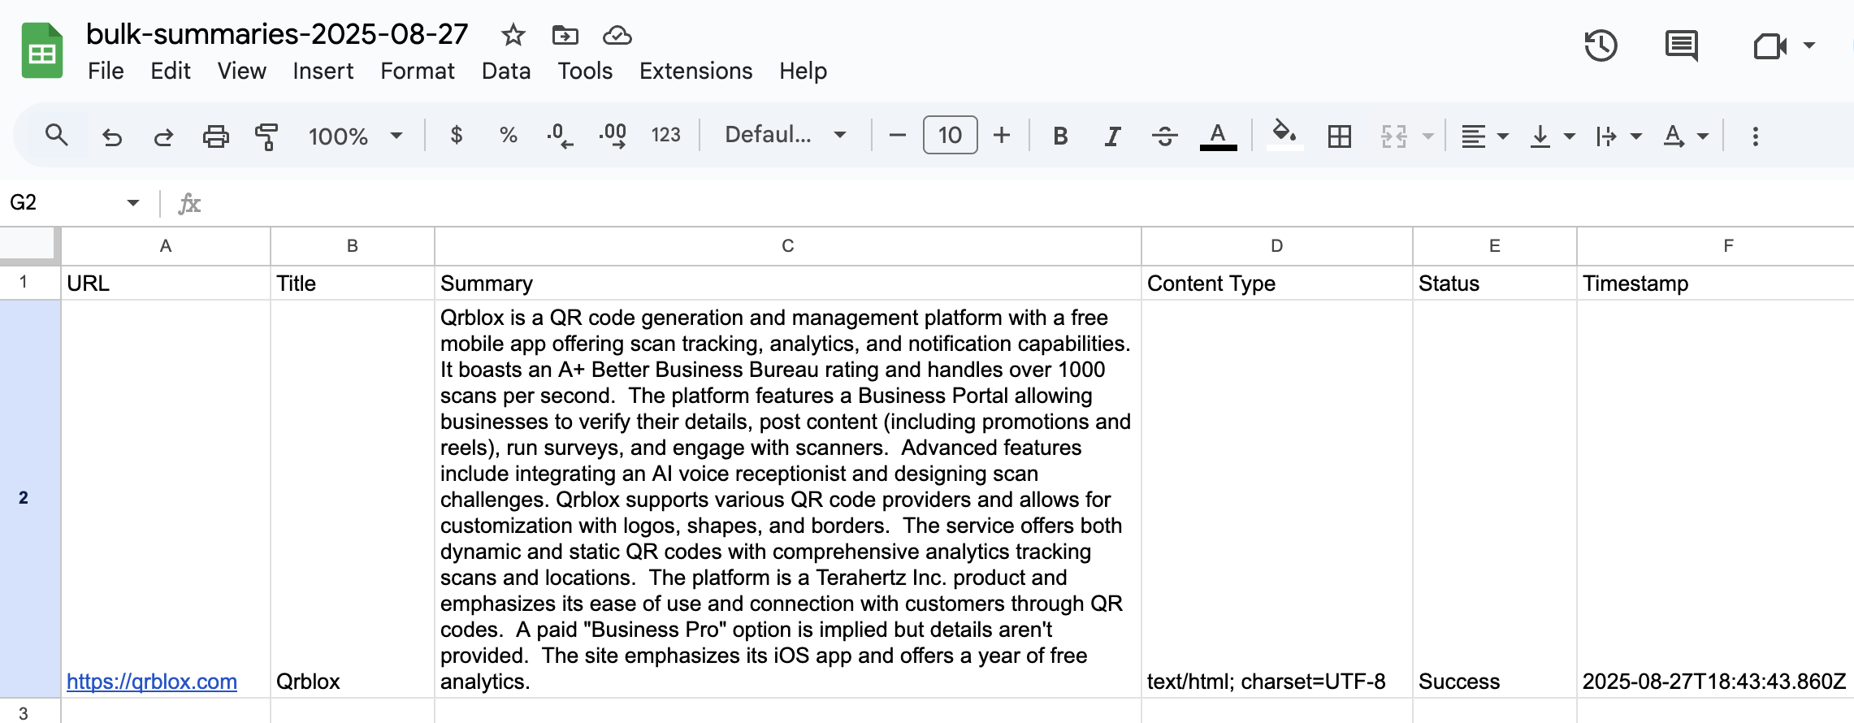Screen dimensions: 1854x723
Task: Toggle bold formatting
Action: 1059,136
